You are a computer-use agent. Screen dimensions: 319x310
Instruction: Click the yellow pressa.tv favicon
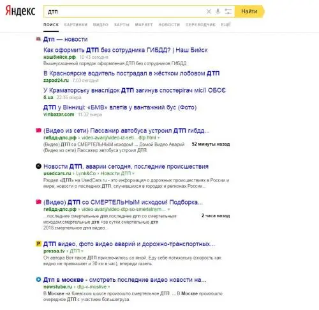(38, 244)
